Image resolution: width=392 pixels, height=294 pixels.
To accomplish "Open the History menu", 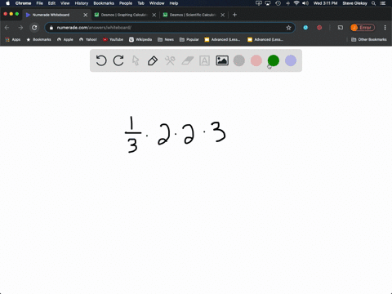I will tap(82, 3).
